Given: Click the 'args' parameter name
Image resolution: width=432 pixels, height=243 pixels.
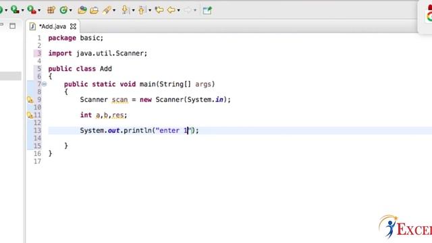Looking at the screenshot, I should pyautogui.click(x=203, y=84).
